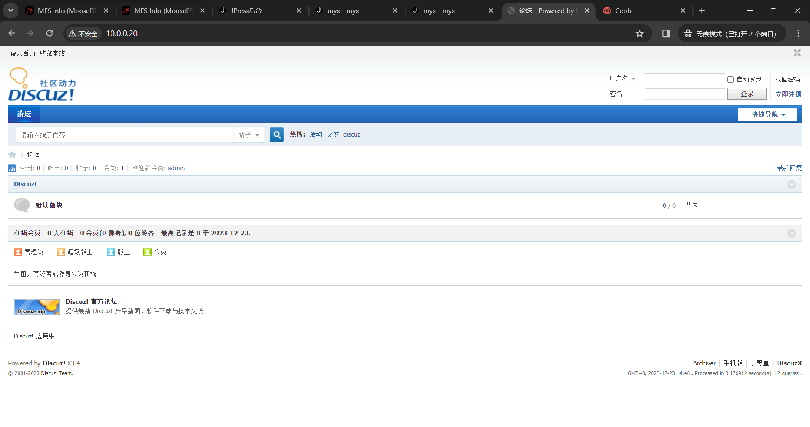Open the 手机版 mobile version link
The width and height of the screenshot is (810, 427).
733,363
